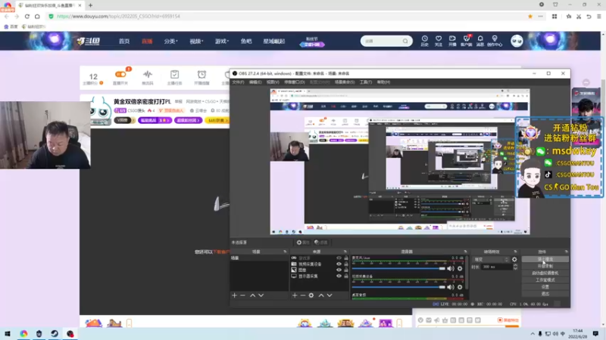Refresh the browser page
The height and width of the screenshot is (340, 606).
[x=27, y=16]
